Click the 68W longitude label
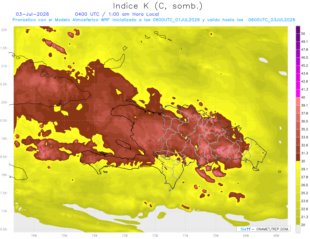The image size is (310, 239). point(276,235)
